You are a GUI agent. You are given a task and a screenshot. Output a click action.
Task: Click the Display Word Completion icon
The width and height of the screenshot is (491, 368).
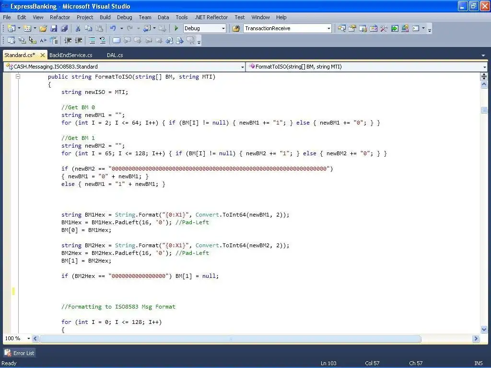click(43, 40)
